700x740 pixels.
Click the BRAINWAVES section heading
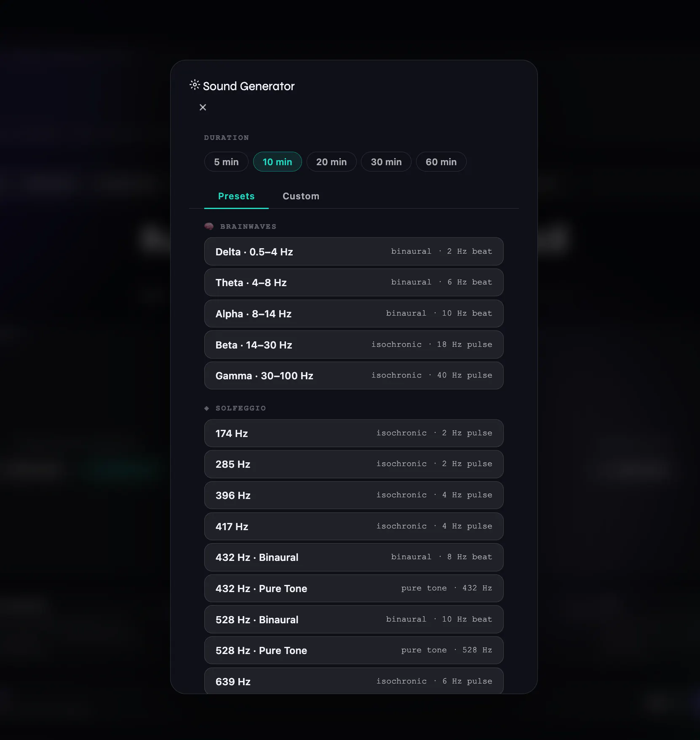coord(248,227)
